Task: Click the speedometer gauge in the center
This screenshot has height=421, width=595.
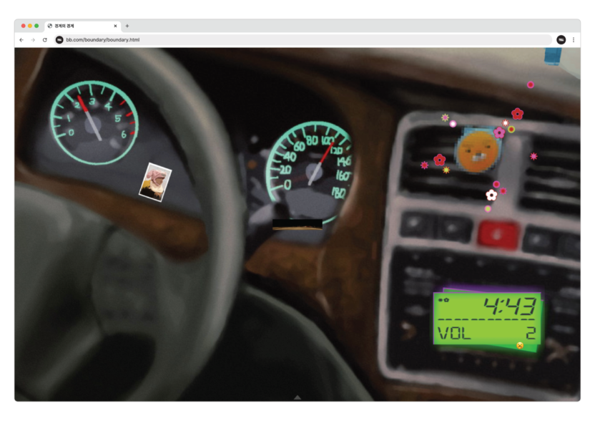Action: click(x=313, y=166)
